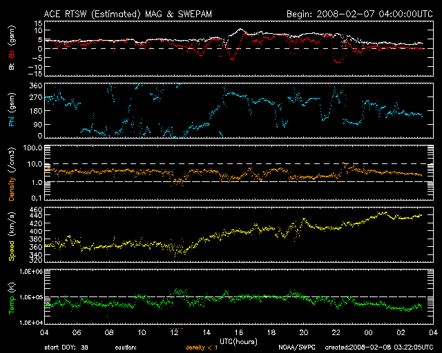Click the 'UTC(hours)' x-axis label
442x353 pixels.
(x=238, y=342)
